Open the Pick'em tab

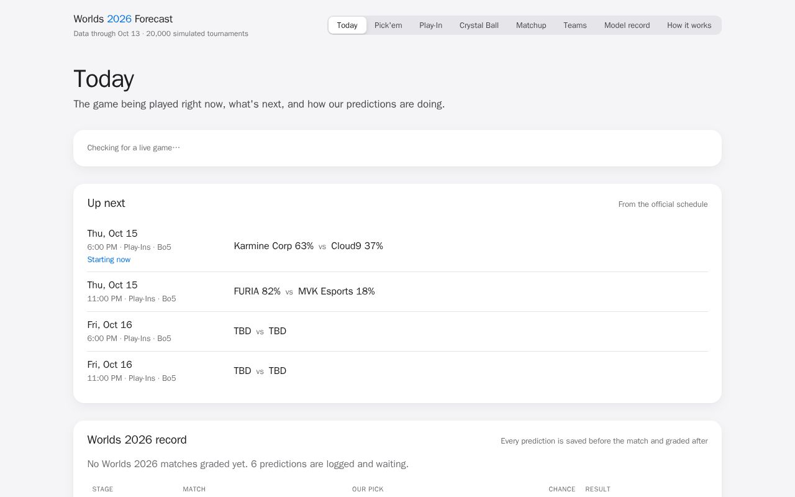pyautogui.click(x=388, y=25)
